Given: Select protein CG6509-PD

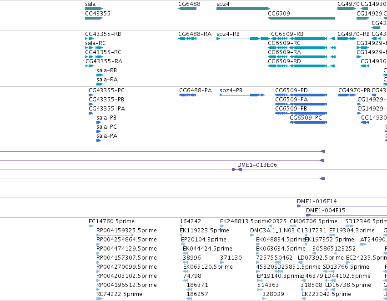Looking at the screenshot, I should tap(301, 95).
